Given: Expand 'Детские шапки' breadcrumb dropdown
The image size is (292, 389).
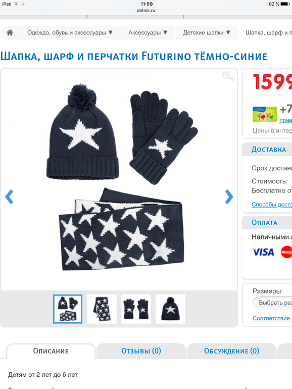Looking at the screenshot, I should (x=207, y=33).
